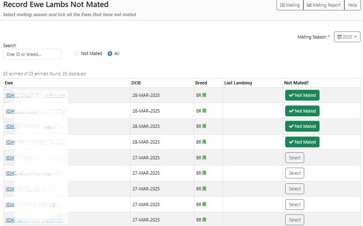The image size is (363, 226).
Task: Toggle off Not Mated for third ewe row
Action: click(302, 126)
